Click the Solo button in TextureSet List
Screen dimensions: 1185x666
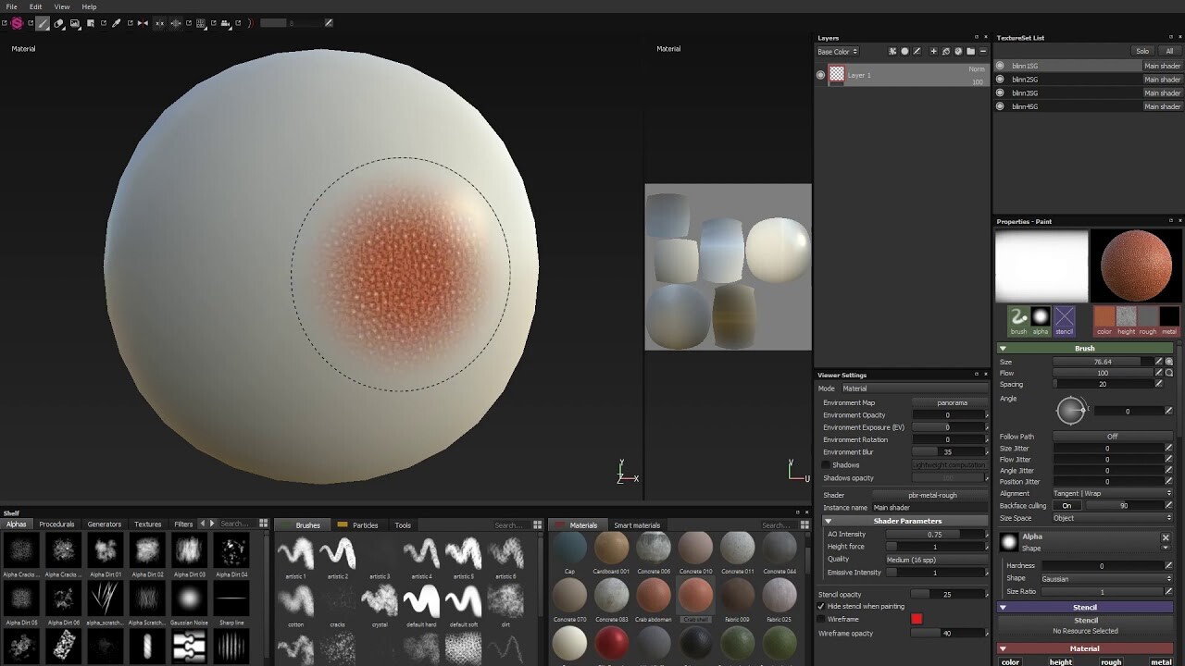pos(1142,50)
